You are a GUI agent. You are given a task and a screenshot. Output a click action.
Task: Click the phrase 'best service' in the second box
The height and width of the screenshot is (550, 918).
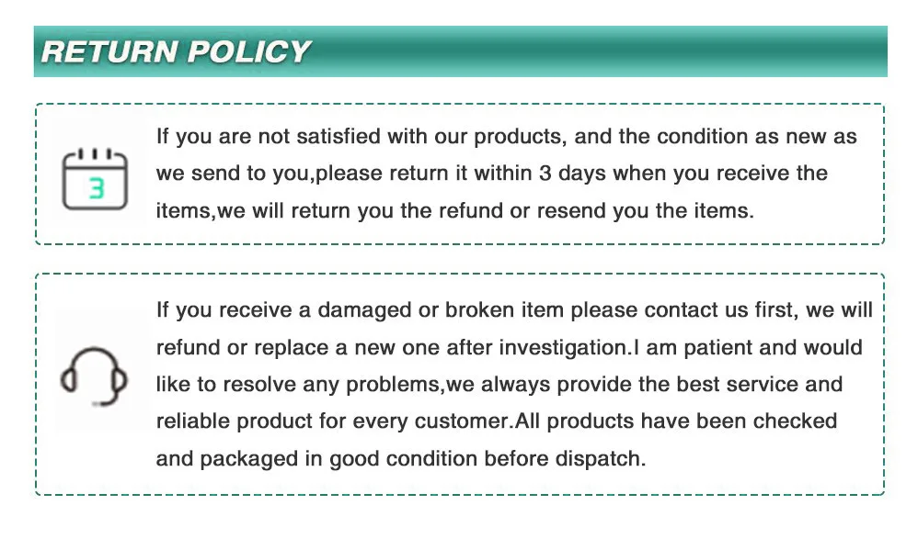click(737, 384)
